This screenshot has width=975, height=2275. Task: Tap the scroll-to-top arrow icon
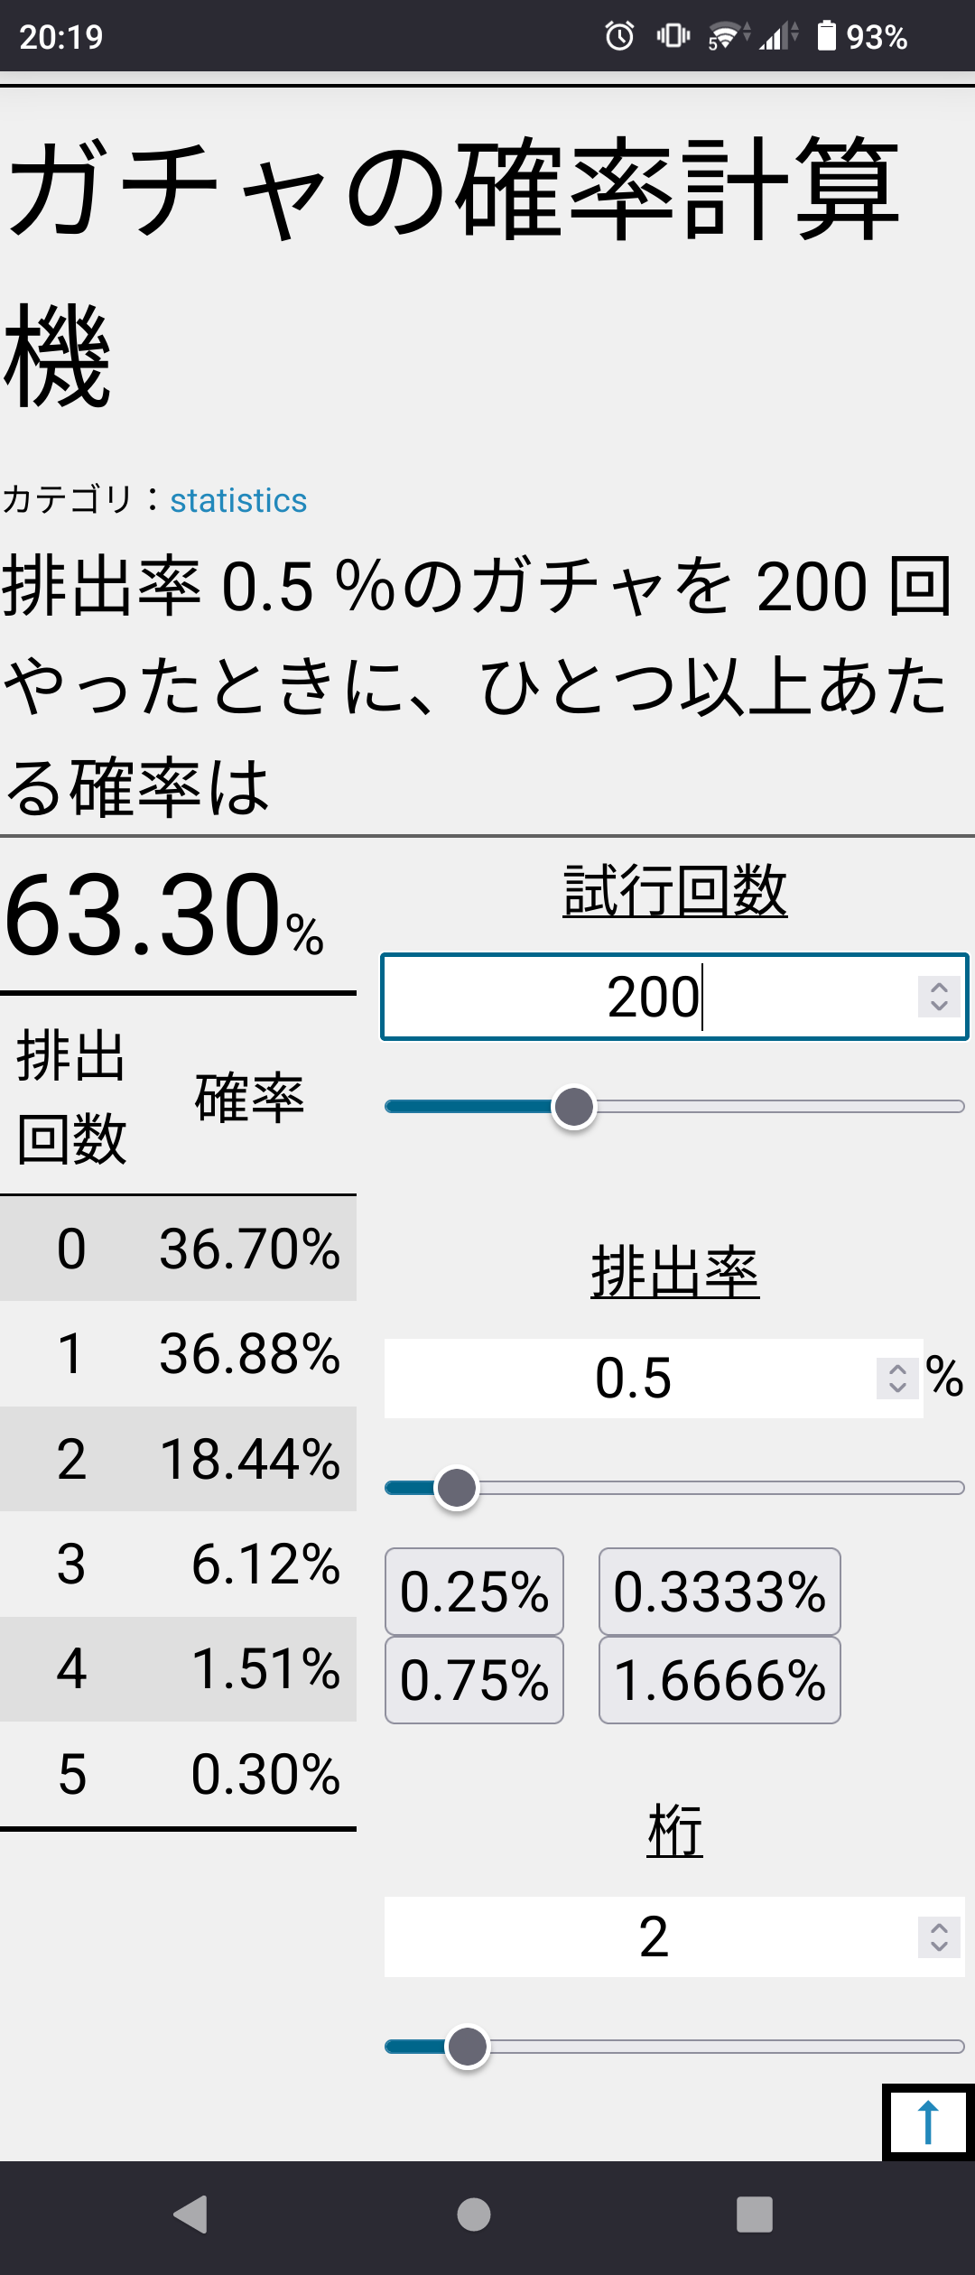click(928, 2122)
